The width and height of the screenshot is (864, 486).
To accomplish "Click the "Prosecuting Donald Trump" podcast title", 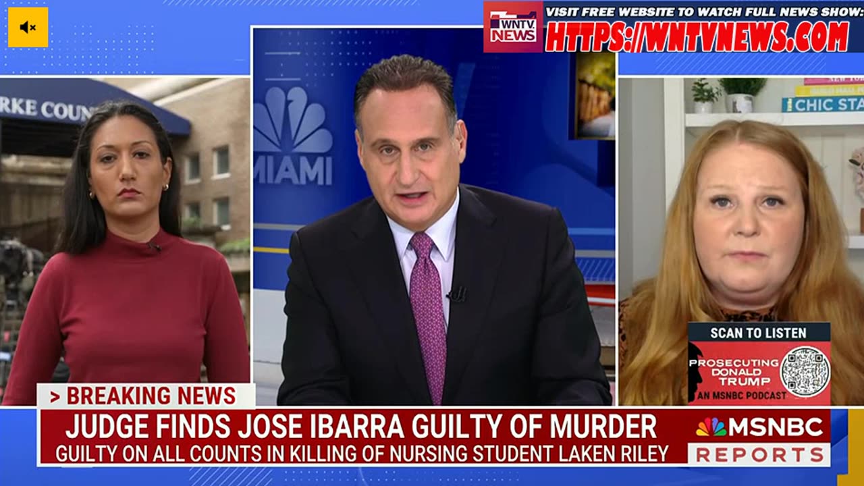I will tap(734, 371).
